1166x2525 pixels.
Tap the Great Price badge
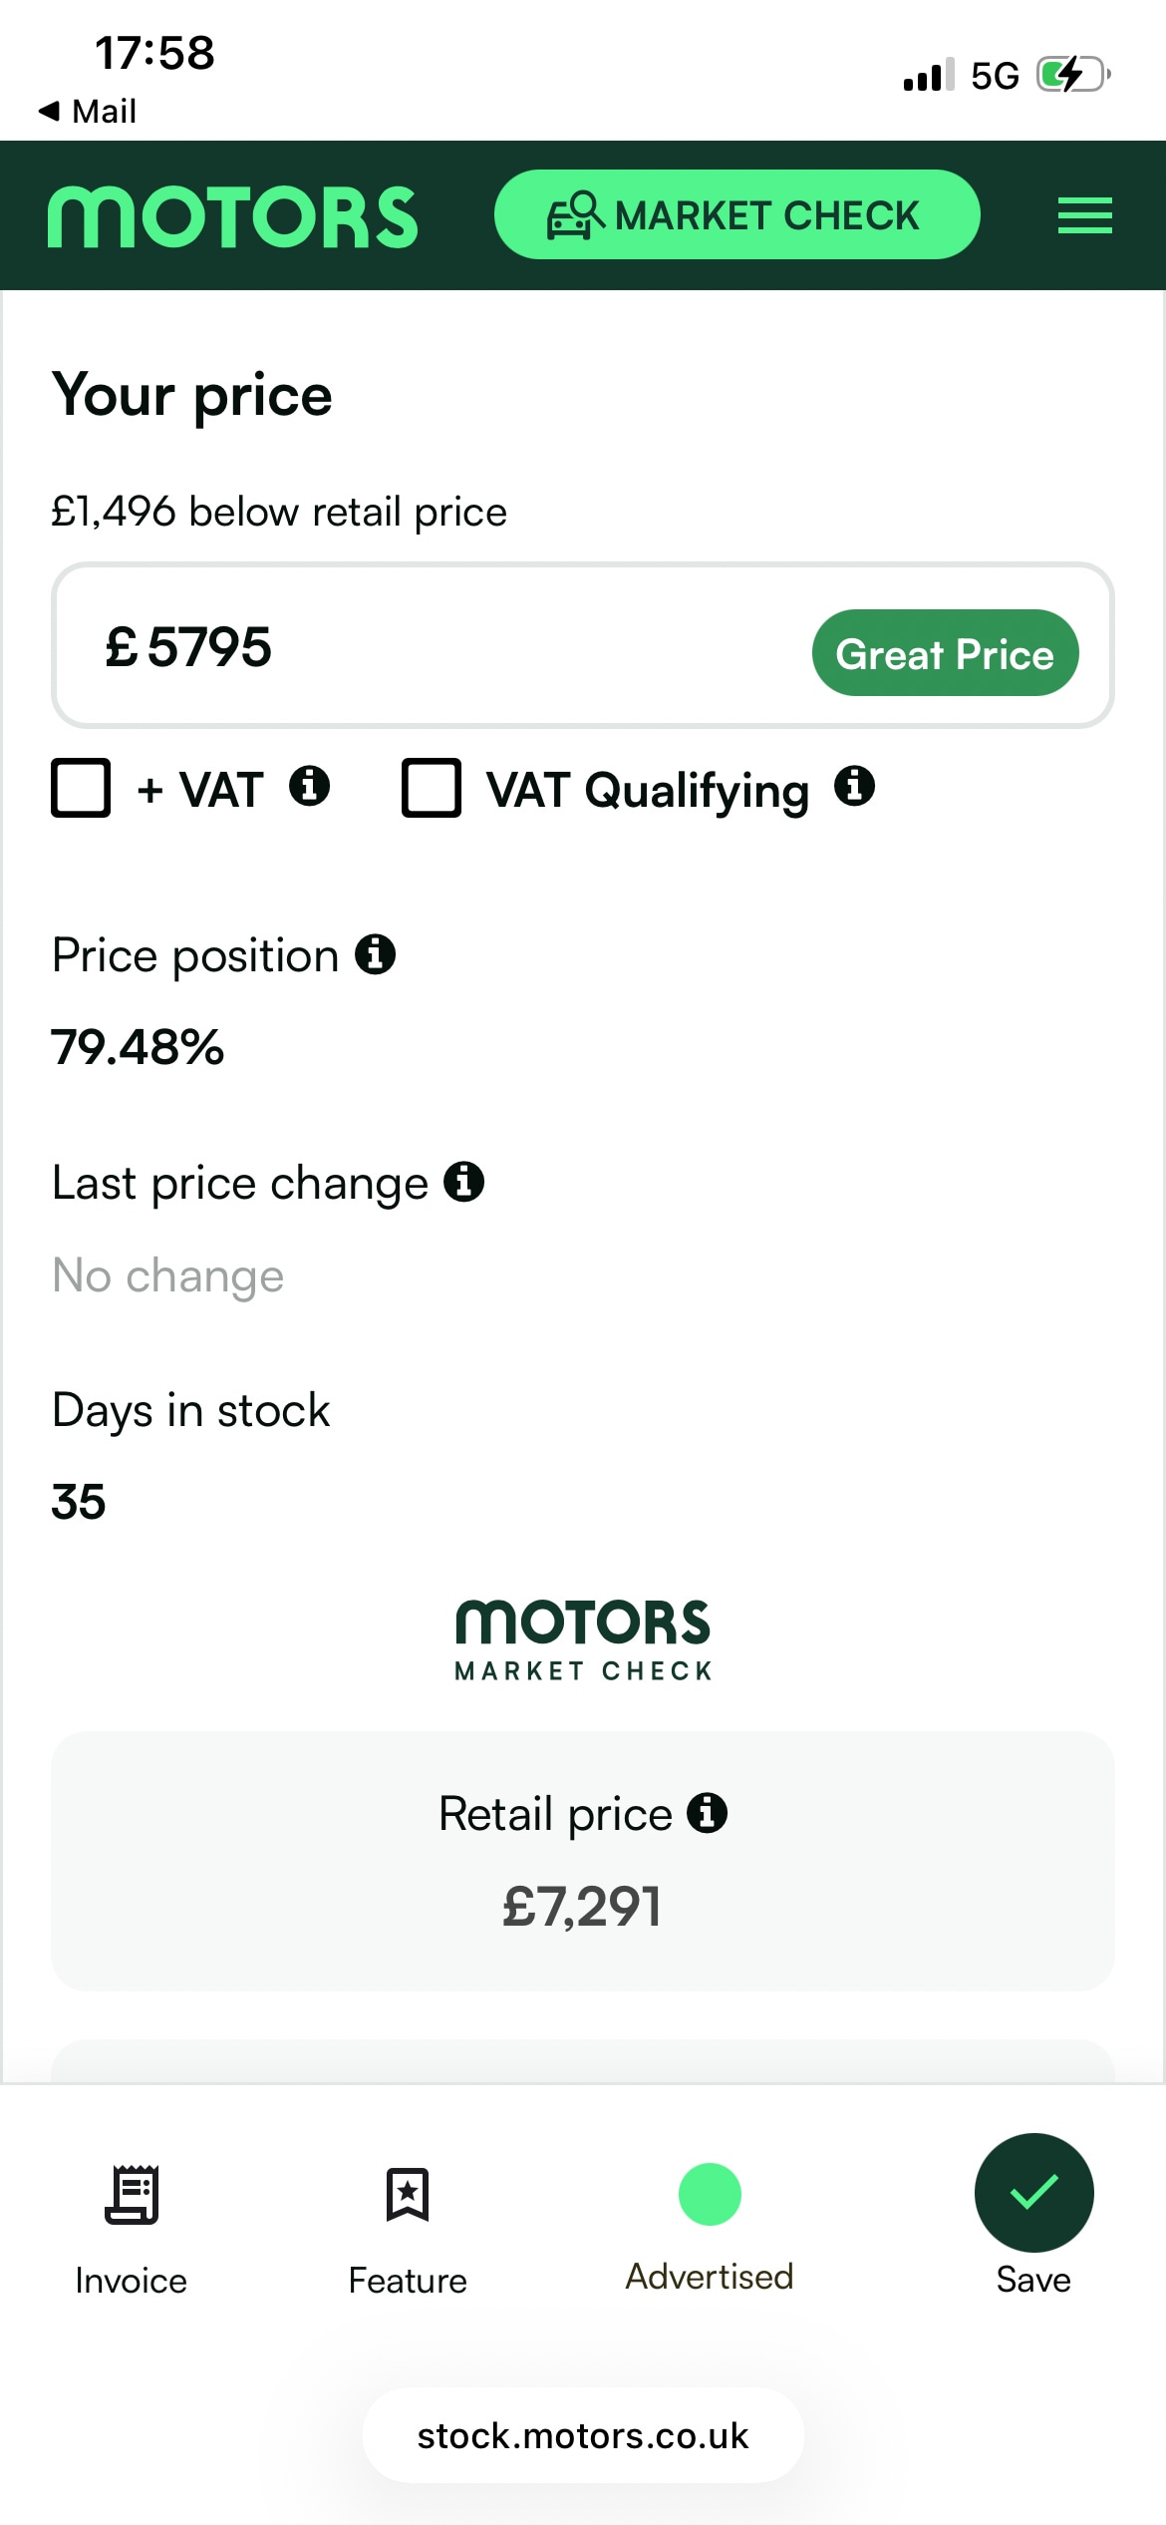[945, 653]
